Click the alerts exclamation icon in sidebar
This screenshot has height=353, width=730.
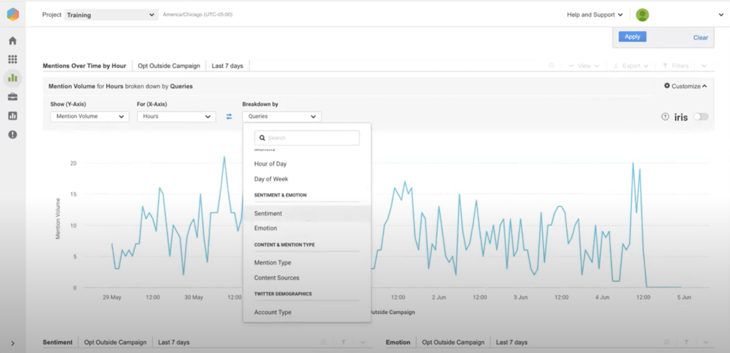click(12, 135)
